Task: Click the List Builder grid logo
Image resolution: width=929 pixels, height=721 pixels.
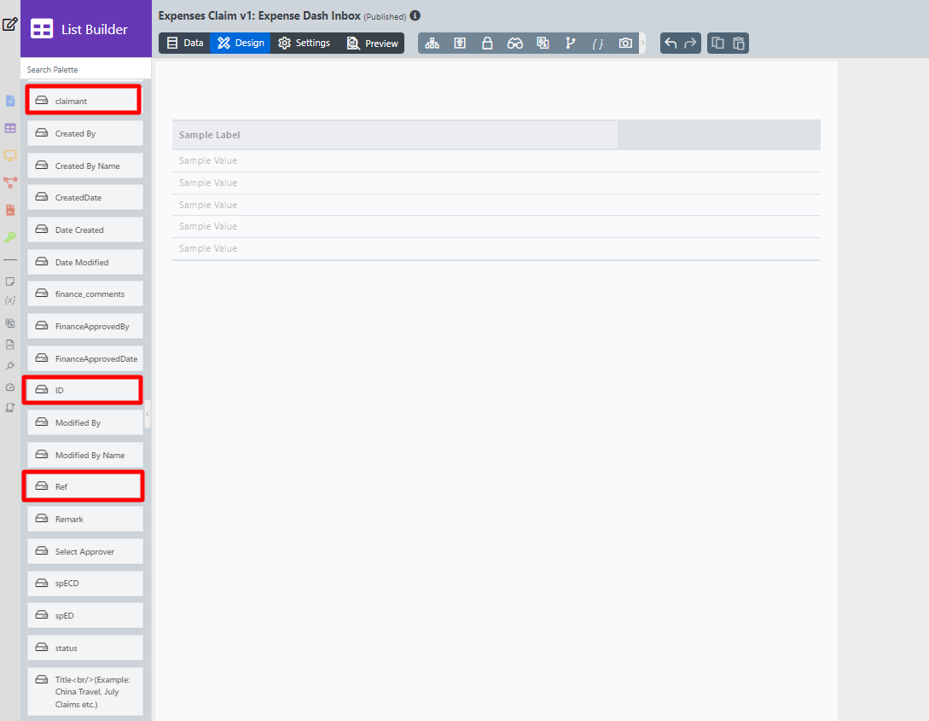Action: click(42, 29)
